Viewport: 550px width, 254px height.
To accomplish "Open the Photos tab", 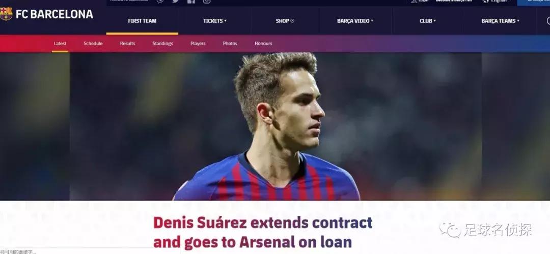I will tap(230, 43).
